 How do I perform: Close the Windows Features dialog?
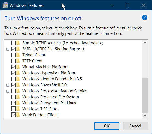[143, 5]
